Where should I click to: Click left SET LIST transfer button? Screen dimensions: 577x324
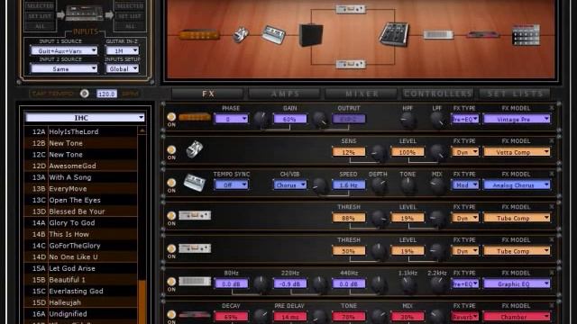tap(40, 16)
